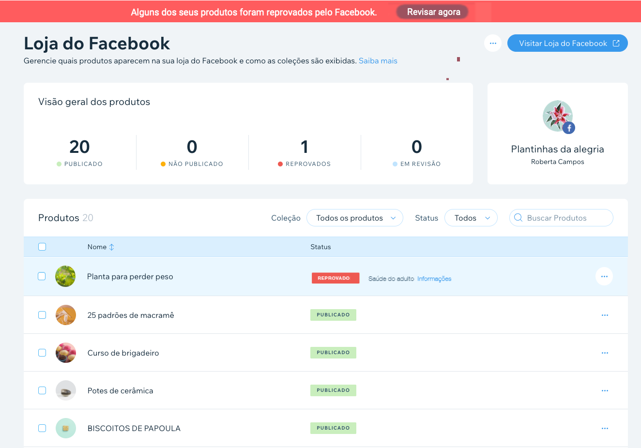The image size is (641, 448).
Task: Click the Roberta Campos account name
Action: tap(557, 162)
